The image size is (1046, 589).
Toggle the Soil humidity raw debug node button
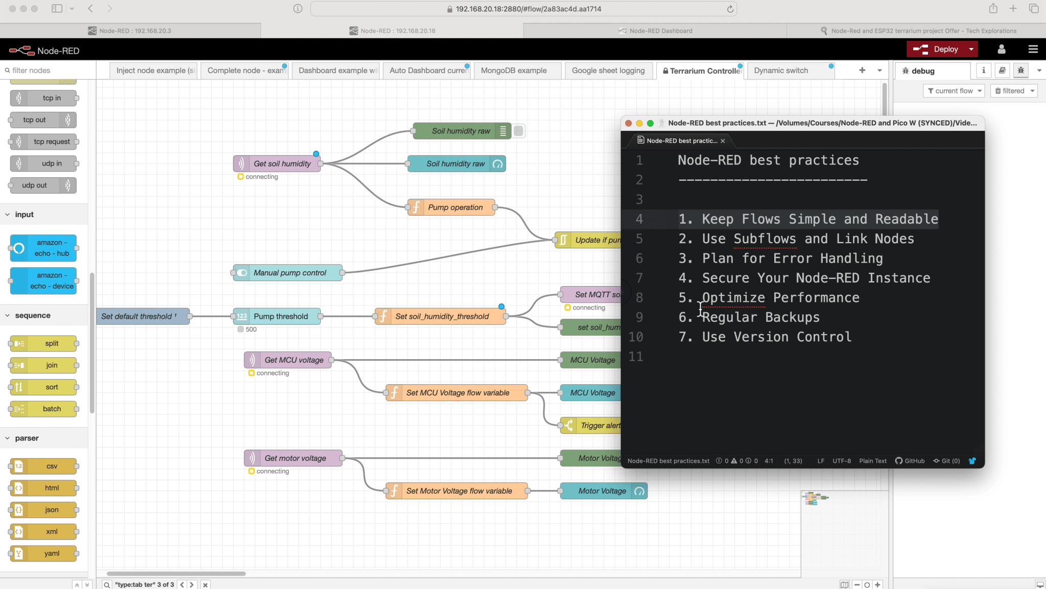(x=518, y=131)
